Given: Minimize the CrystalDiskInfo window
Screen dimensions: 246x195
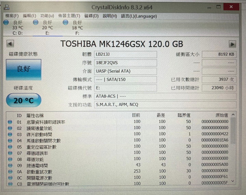Looking at the screenshot, I should pos(209,8).
